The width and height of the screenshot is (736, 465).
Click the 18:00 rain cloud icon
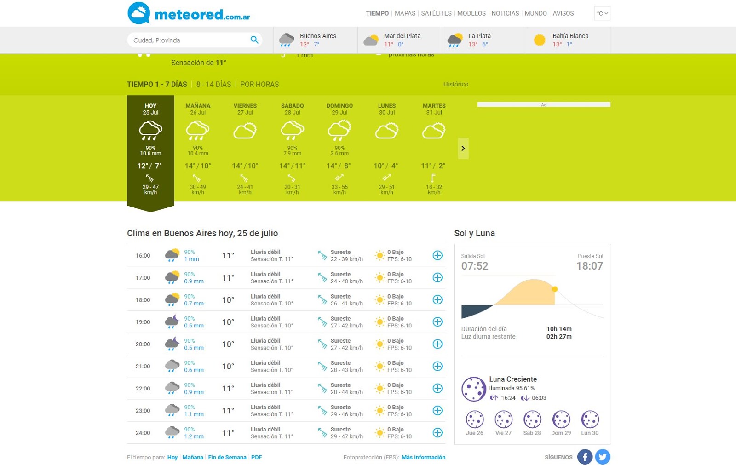click(172, 299)
